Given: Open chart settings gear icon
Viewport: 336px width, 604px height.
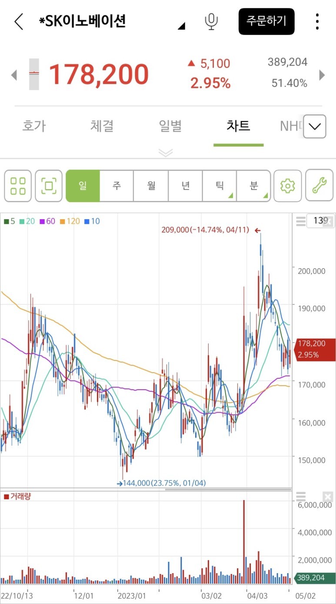Looking at the screenshot, I should pyautogui.click(x=287, y=186).
